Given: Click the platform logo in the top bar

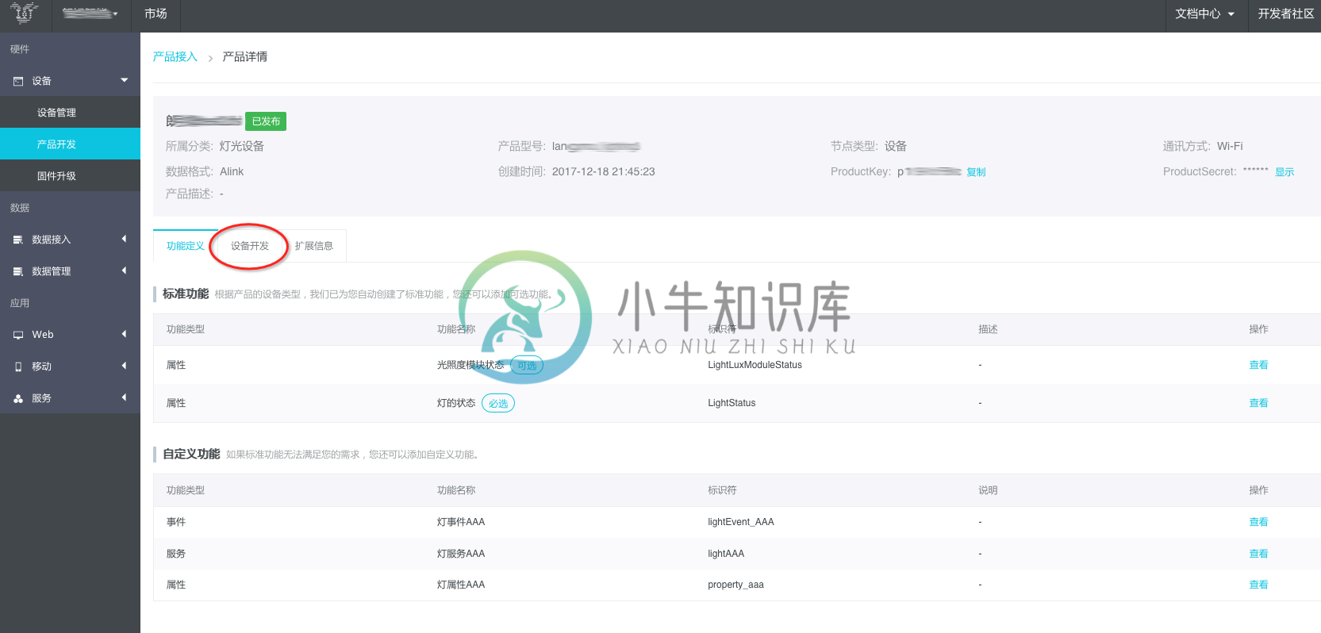Looking at the screenshot, I should point(25,13).
